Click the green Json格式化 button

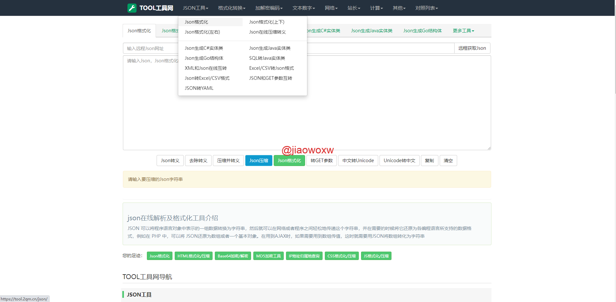(x=289, y=161)
